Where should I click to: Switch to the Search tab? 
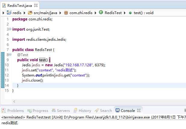(103, 111)
